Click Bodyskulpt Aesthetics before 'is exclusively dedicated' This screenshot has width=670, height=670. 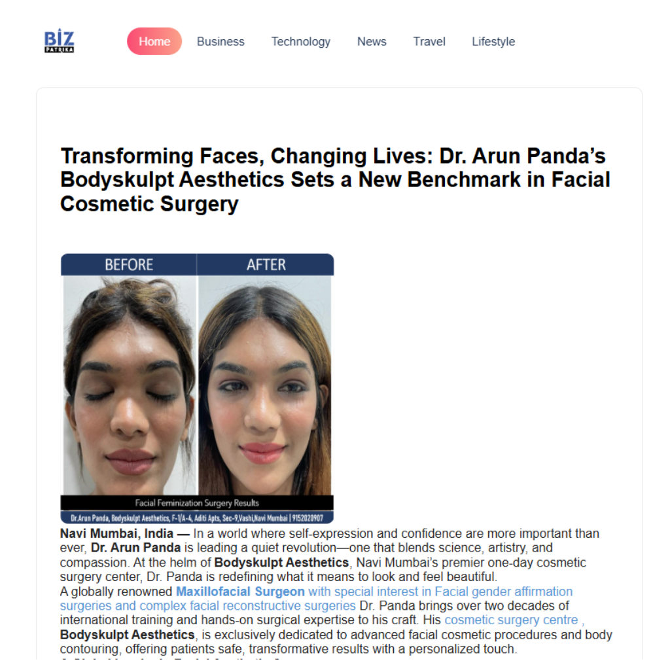[128, 635]
